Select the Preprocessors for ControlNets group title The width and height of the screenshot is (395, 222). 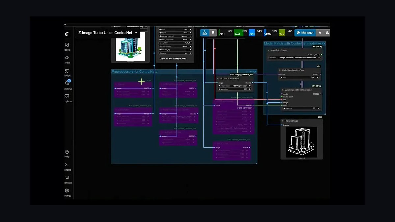(134, 72)
